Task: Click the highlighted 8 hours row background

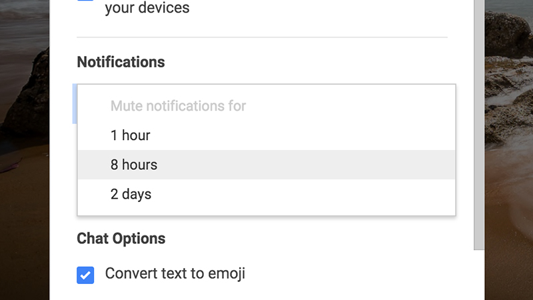Action: pos(306,165)
